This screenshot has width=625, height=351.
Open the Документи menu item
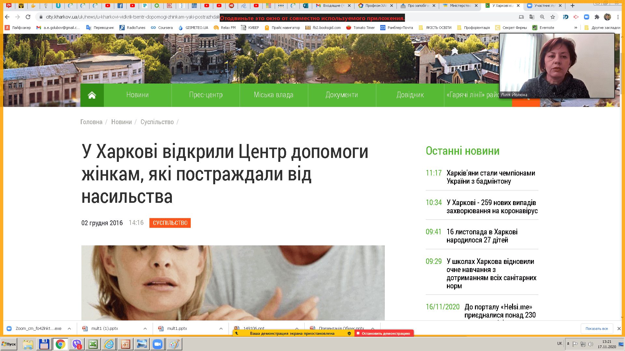pyautogui.click(x=341, y=95)
